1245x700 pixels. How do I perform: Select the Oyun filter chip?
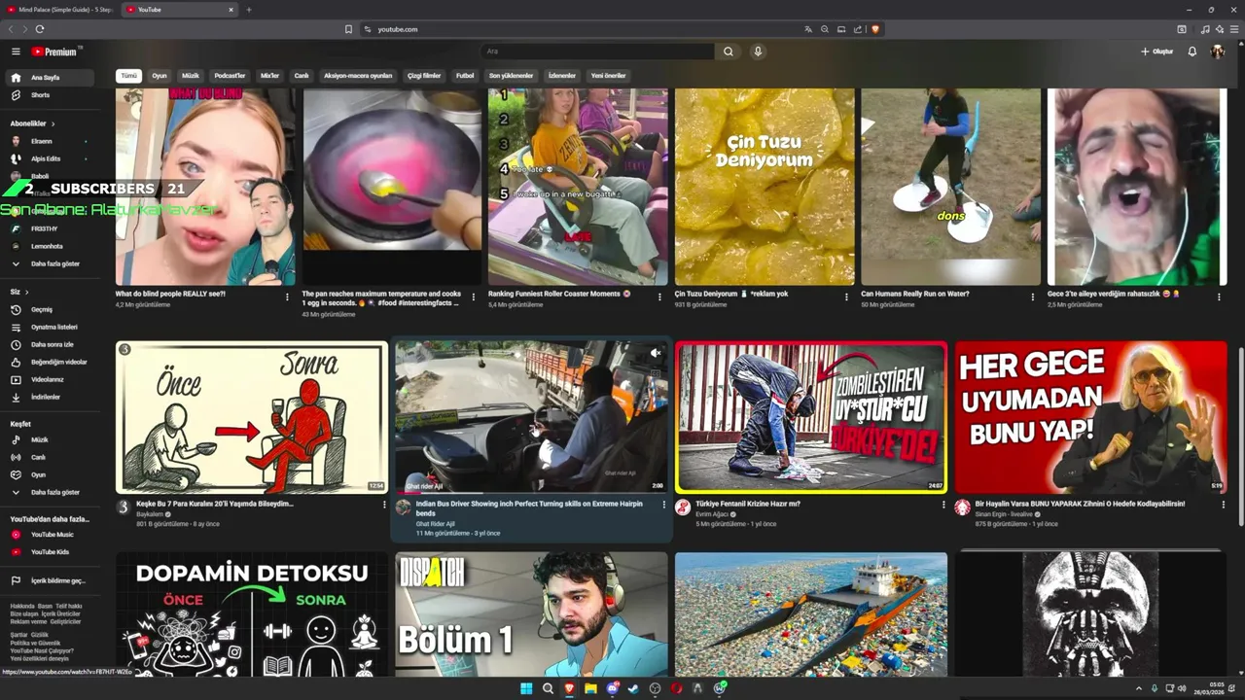(160, 76)
